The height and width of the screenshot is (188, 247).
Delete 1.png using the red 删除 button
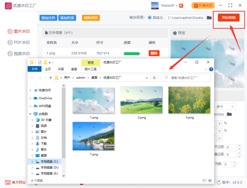154,53
